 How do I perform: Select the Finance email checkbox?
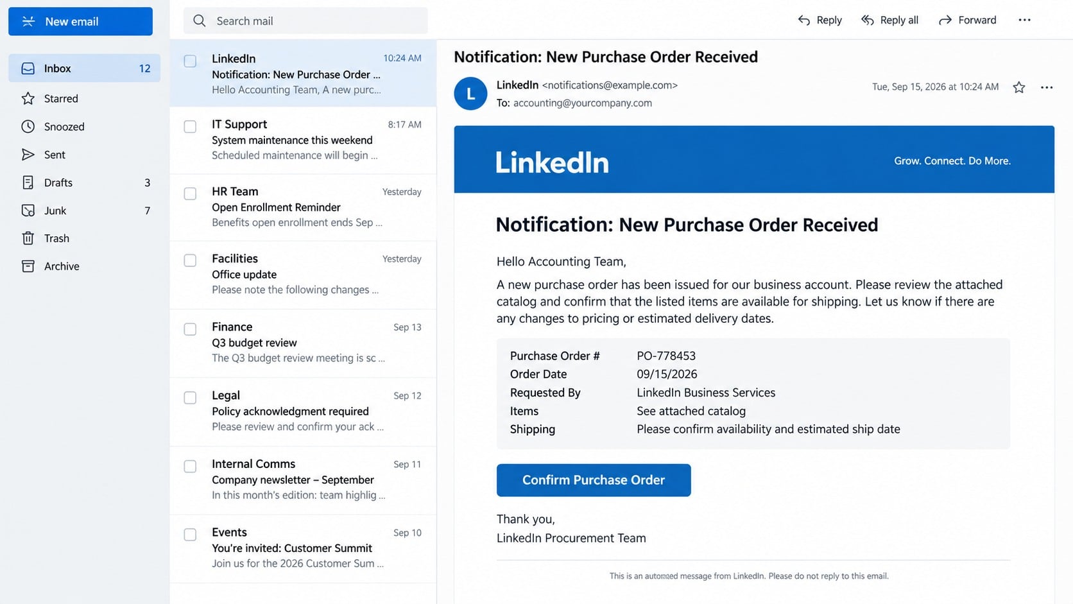(x=190, y=329)
